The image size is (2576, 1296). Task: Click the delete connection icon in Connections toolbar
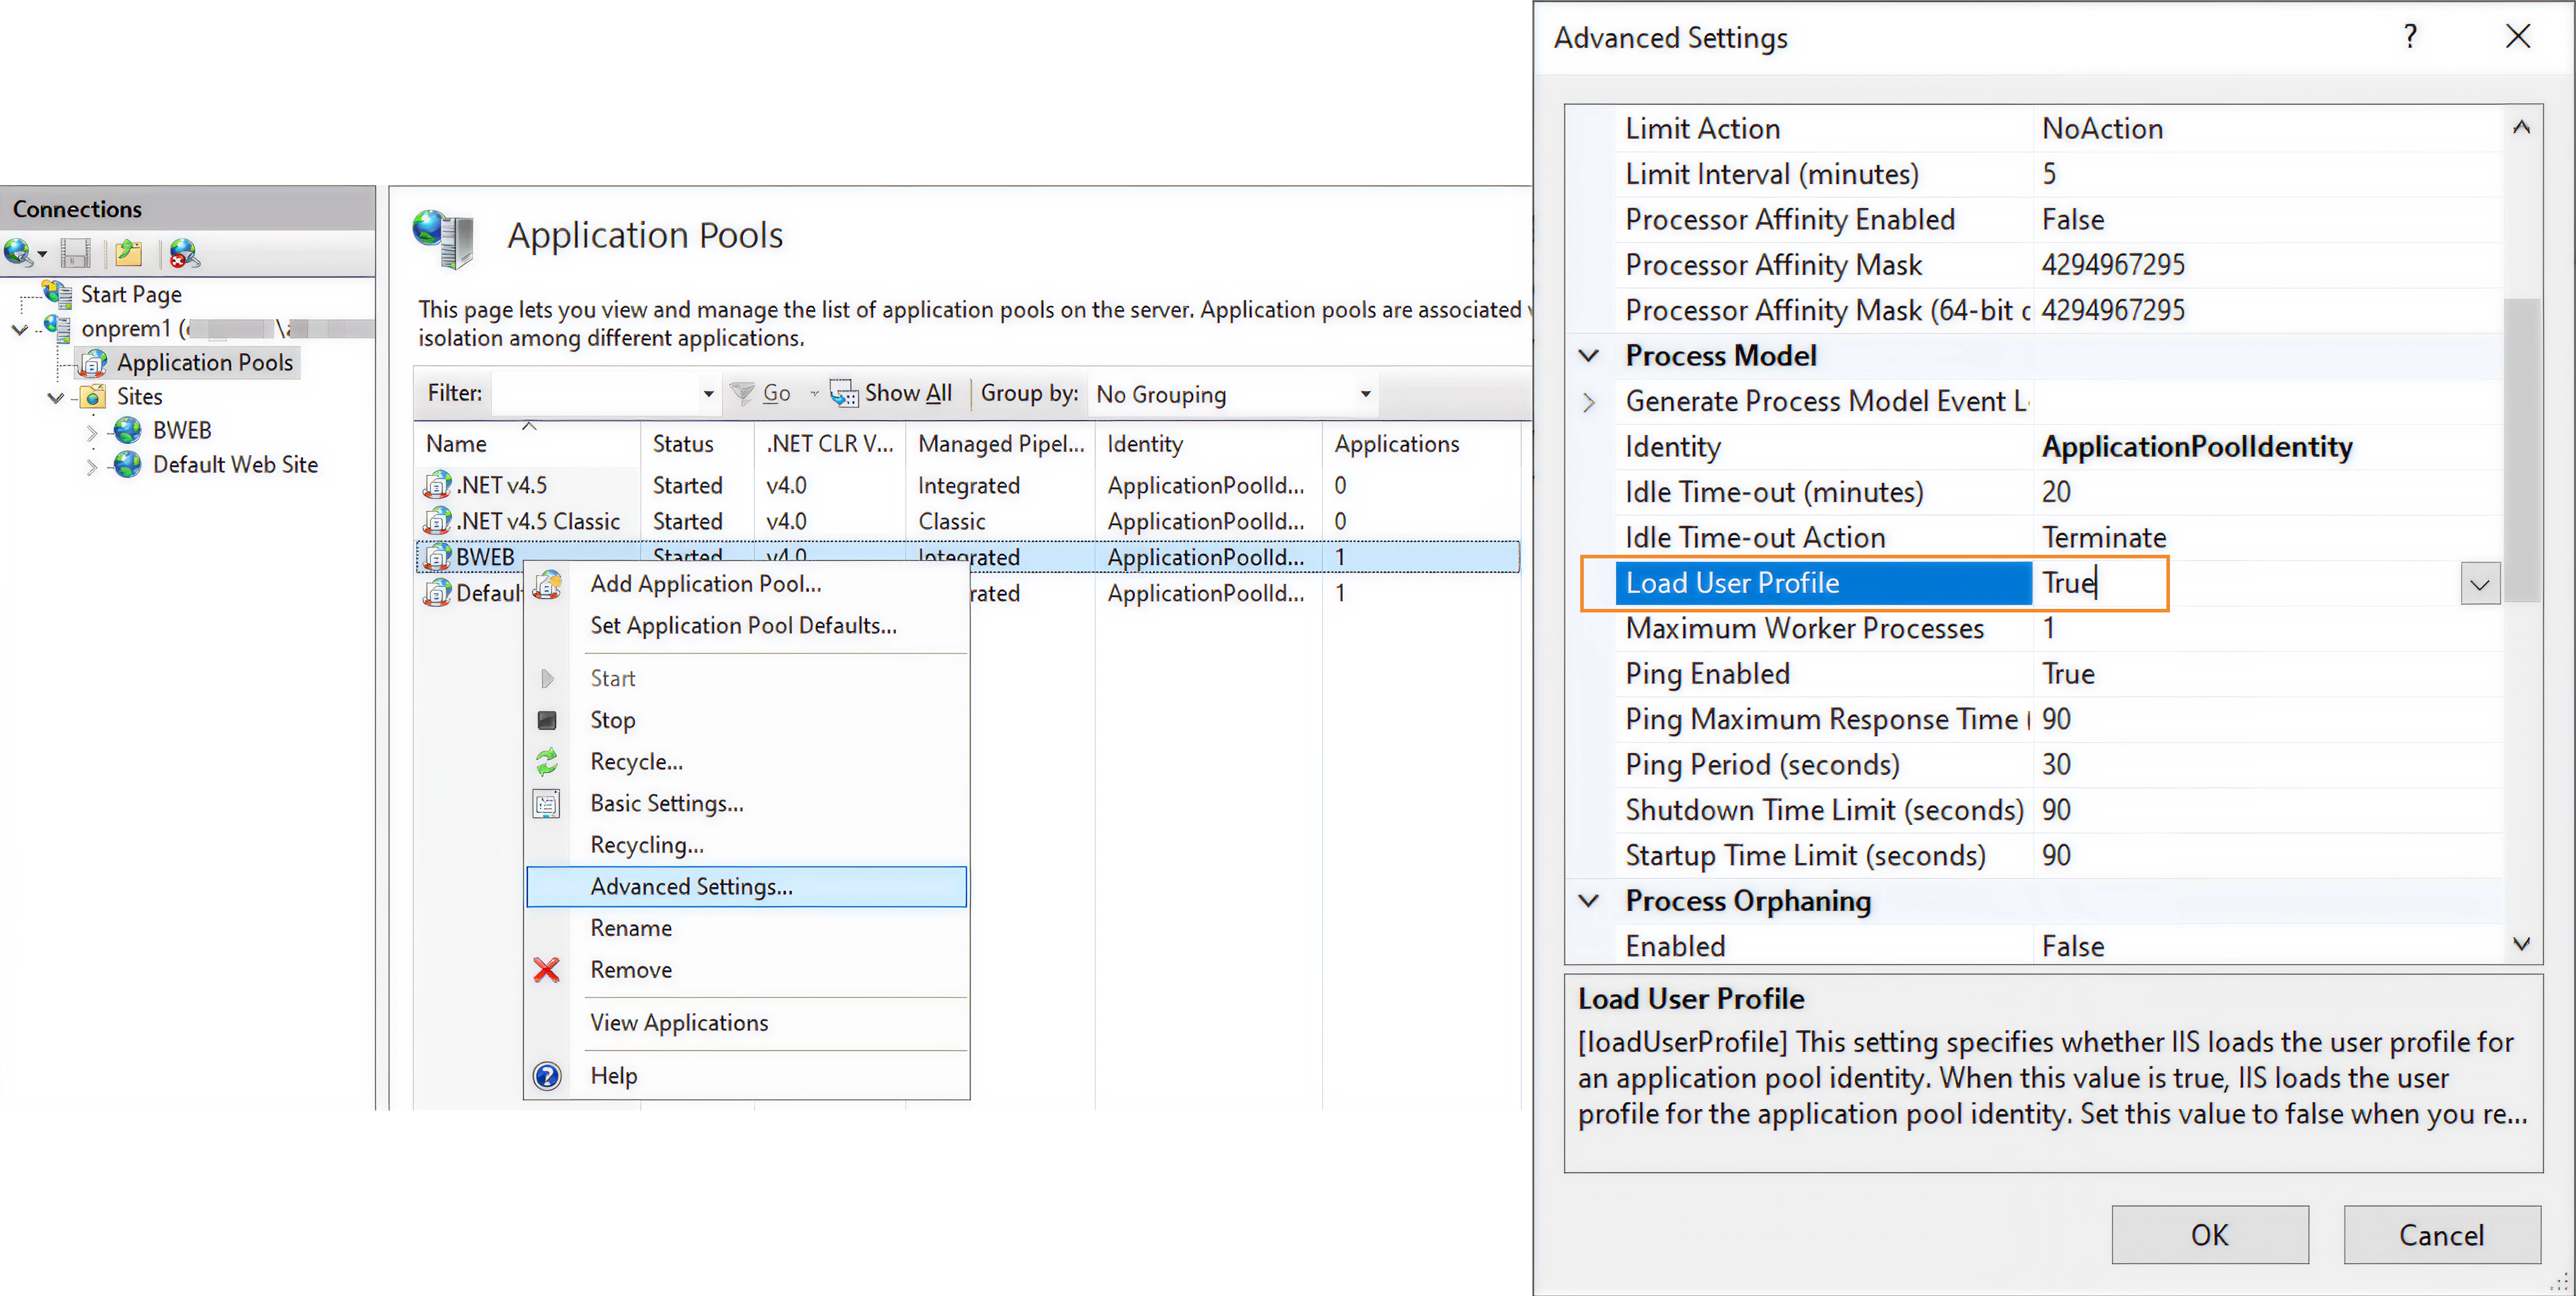point(184,253)
